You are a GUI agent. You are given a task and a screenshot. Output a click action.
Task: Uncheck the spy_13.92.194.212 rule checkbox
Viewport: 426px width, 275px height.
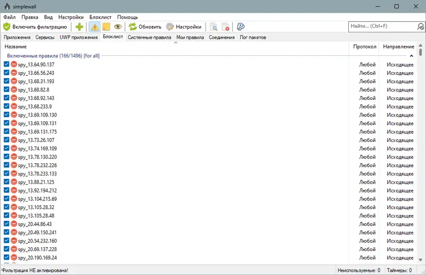click(6, 190)
